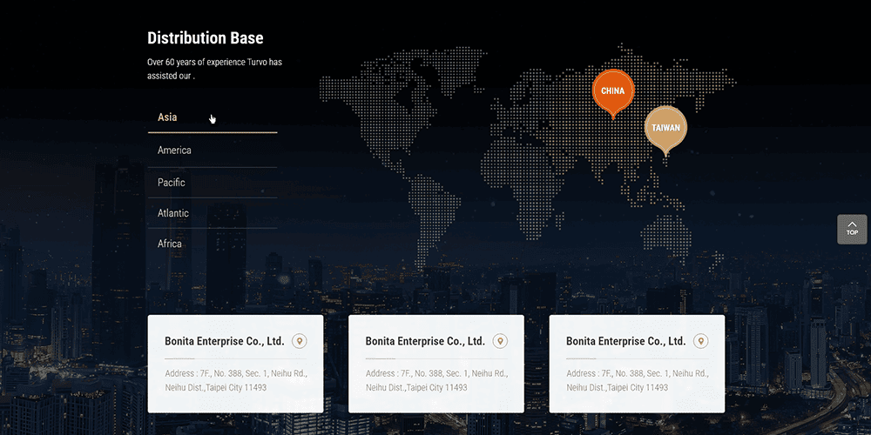
Task: Select the Asia region tab
Action: coord(167,117)
